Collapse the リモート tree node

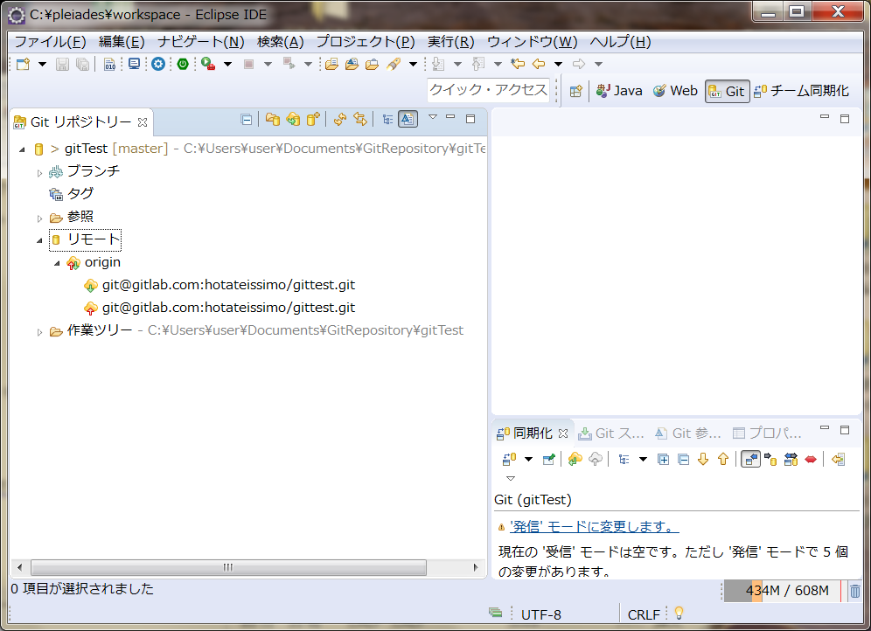point(39,240)
